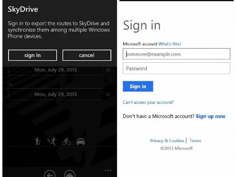
Task: Click the Sign in page heading
Action: (x=142, y=25)
